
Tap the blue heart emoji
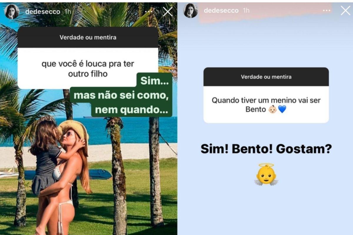[282, 110]
